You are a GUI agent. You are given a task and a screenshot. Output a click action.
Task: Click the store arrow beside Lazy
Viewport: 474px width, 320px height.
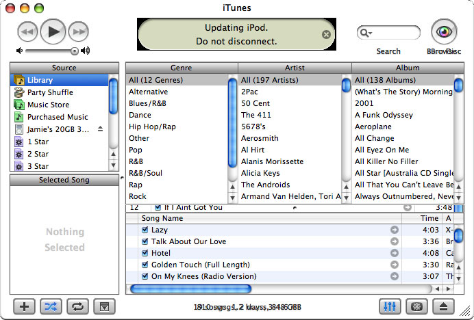(394, 230)
